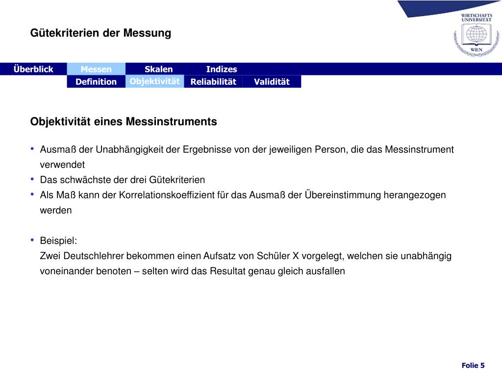Click the bullet about the Korrelationskoeffizient
502x376 pixels.
tap(243, 202)
